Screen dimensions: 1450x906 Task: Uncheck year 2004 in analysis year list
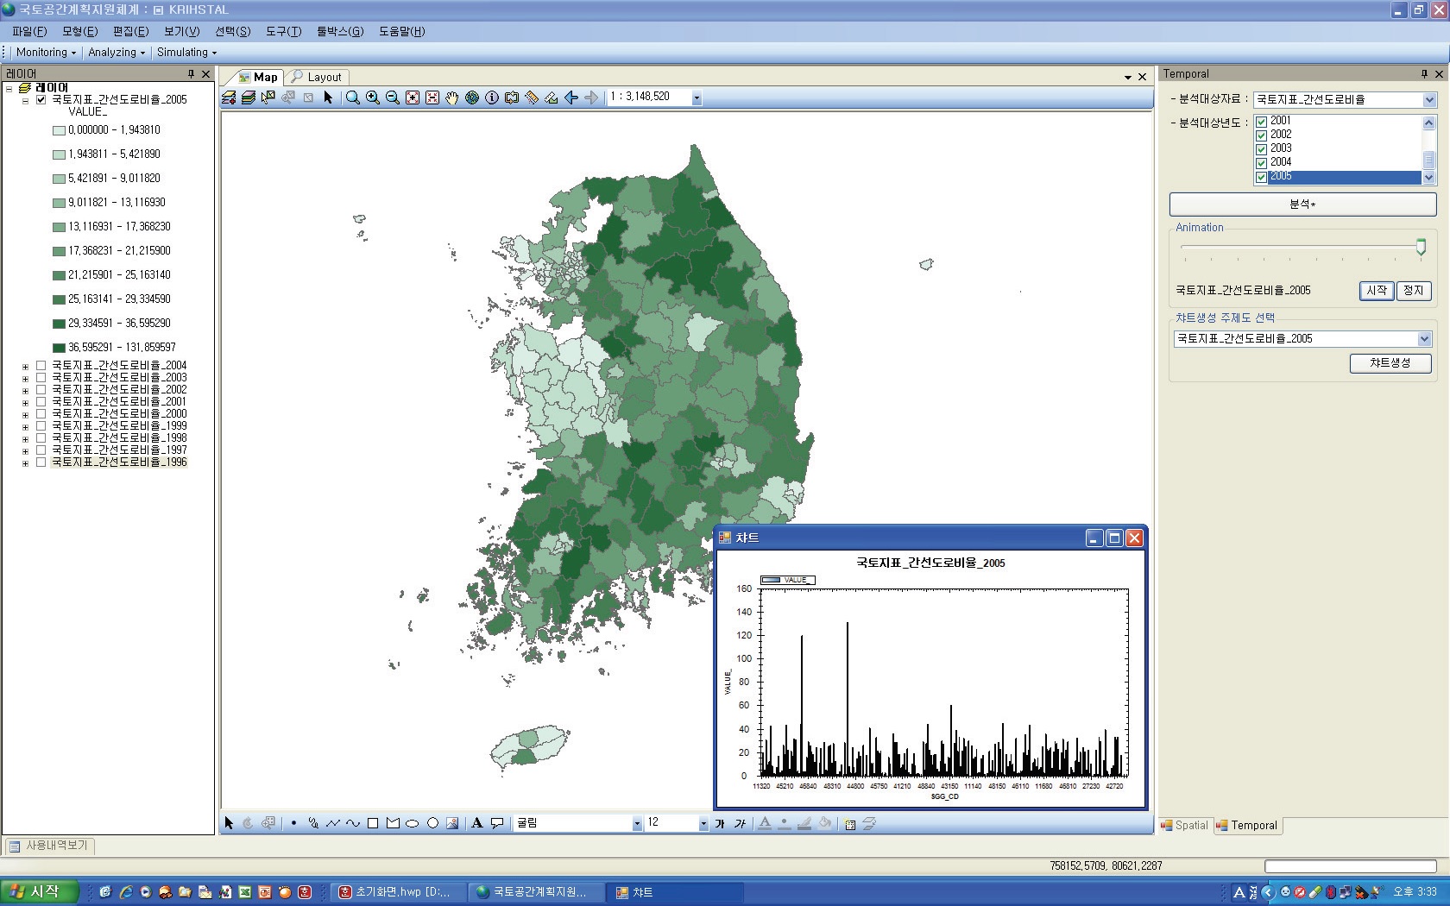[x=1261, y=163]
